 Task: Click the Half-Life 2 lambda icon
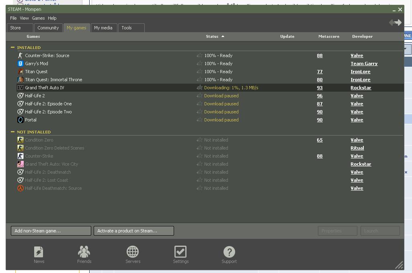tap(20, 96)
